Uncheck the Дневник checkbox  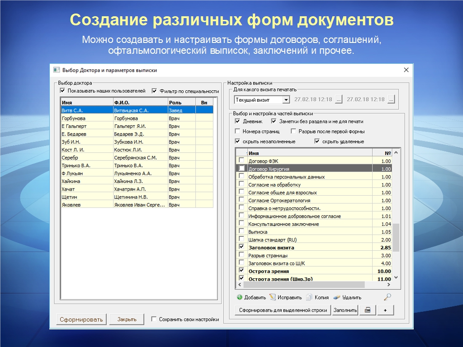point(238,122)
